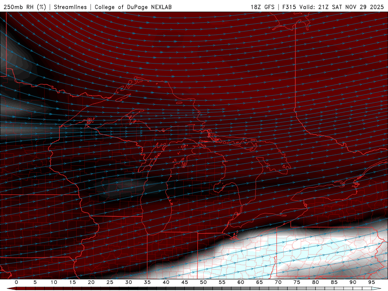Viewport: 388px width, 291px height.
Task: Click the "90" label on the color scale
Action: click(353, 282)
